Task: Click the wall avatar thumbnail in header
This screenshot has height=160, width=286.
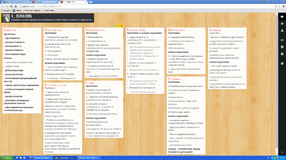Action: tap(6, 17)
